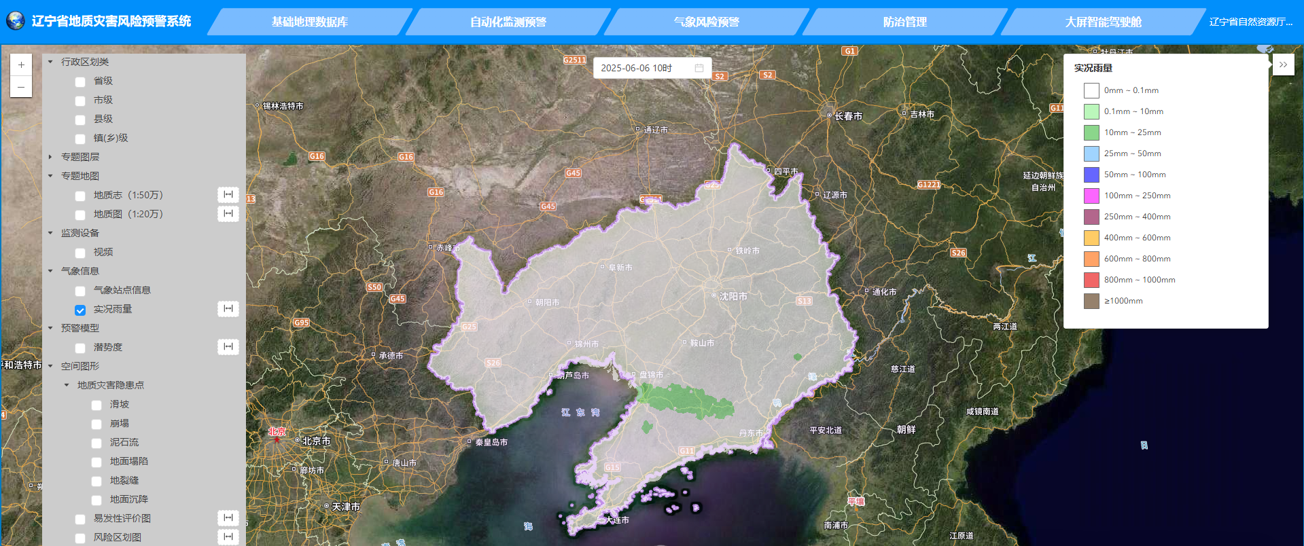Click the zoom in (+) map button

(21, 65)
